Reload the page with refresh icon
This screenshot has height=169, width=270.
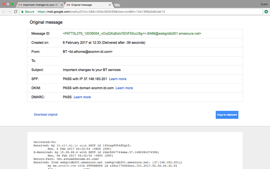pos(16,12)
